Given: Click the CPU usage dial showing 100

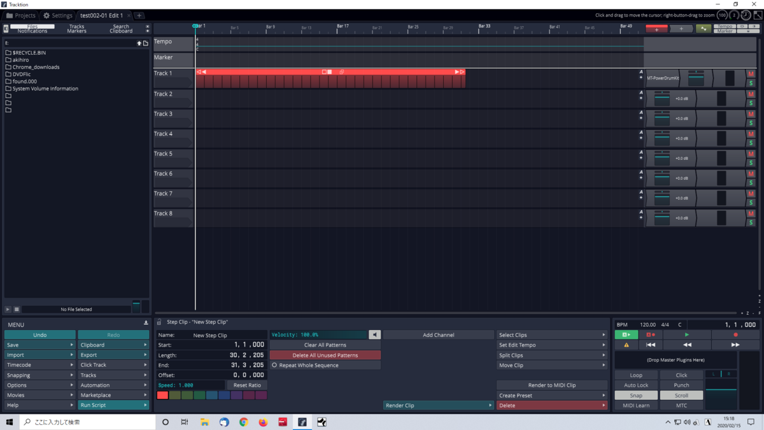Looking at the screenshot, I should pyautogui.click(x=722, y=15).
